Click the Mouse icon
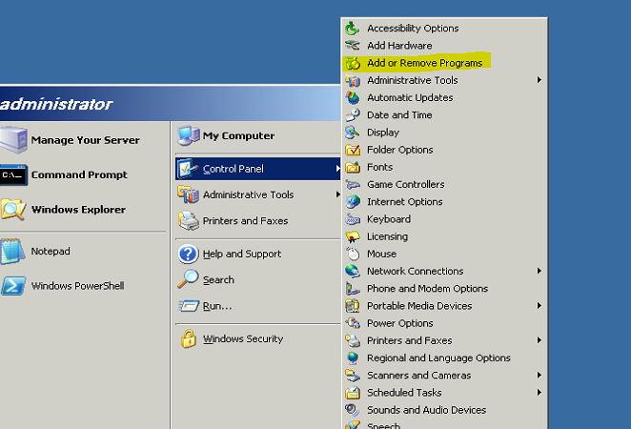631x429 pixels. click(353, 254)
